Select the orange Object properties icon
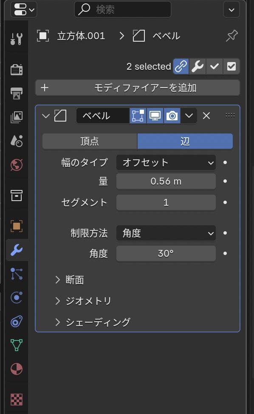The width and height of the screenshot is (254, 414). (x=17, y=226)
